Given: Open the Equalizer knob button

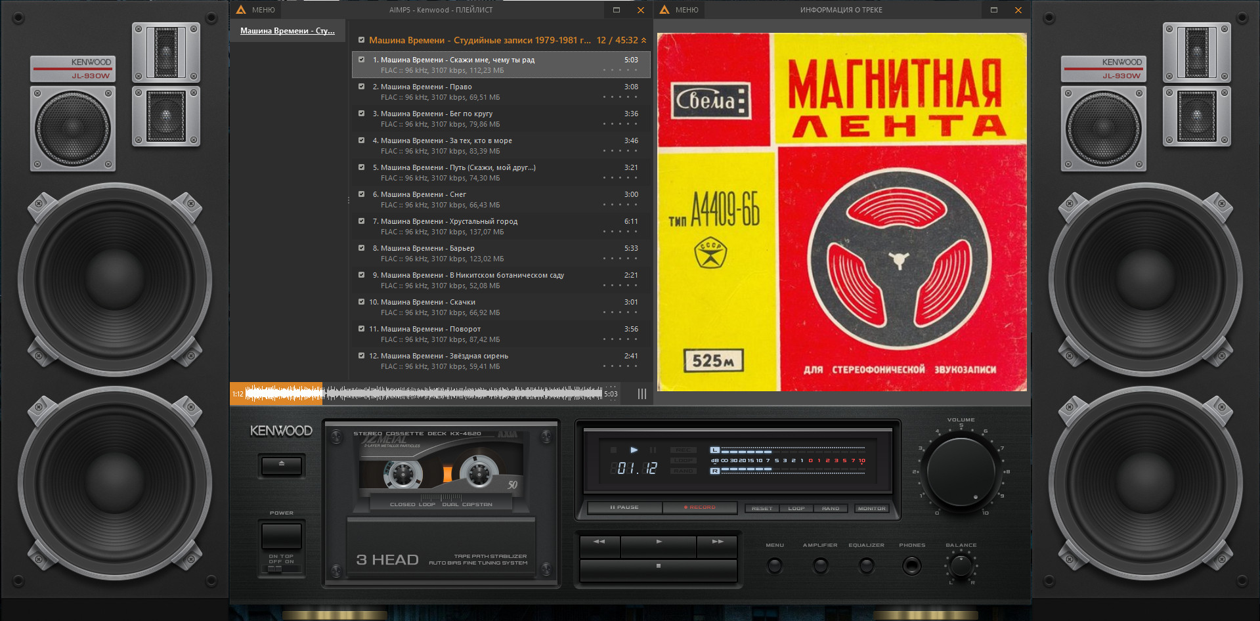Looking at the screenshot, I should 866,565.
